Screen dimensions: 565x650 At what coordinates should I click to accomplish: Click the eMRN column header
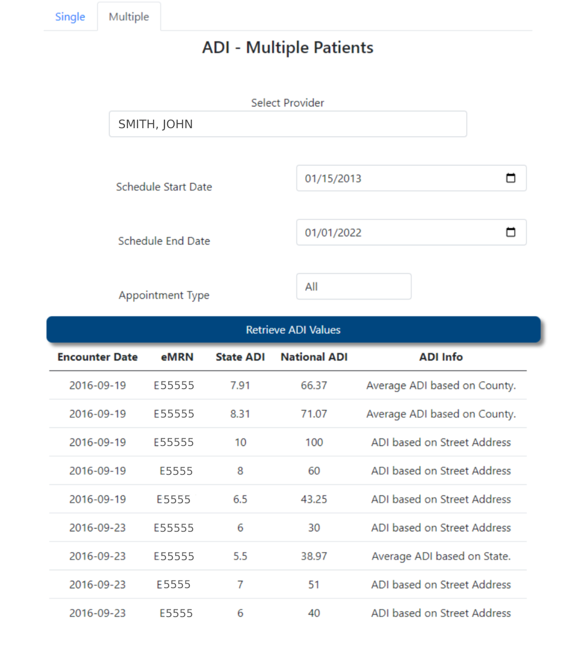pos(177,357)
